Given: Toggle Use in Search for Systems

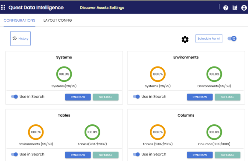Looking at the screenshot, I should (x=15, y=97).
